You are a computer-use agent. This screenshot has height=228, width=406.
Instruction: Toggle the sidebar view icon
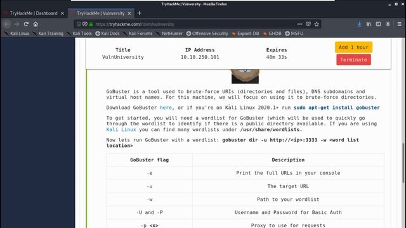point(378,24)
